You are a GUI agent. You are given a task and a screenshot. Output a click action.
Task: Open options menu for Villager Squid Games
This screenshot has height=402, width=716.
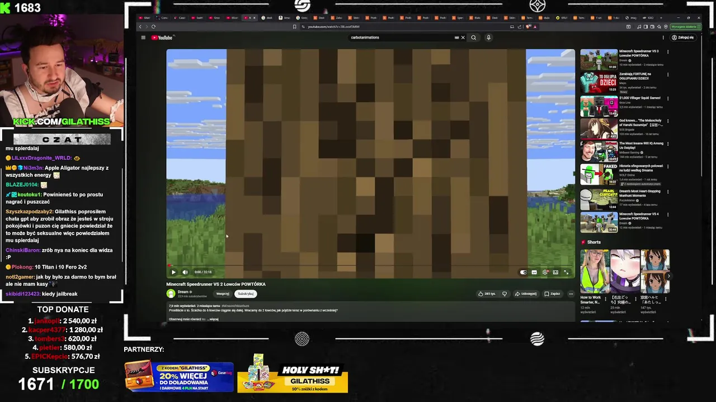pyautogui.click(x=667, y=99)
